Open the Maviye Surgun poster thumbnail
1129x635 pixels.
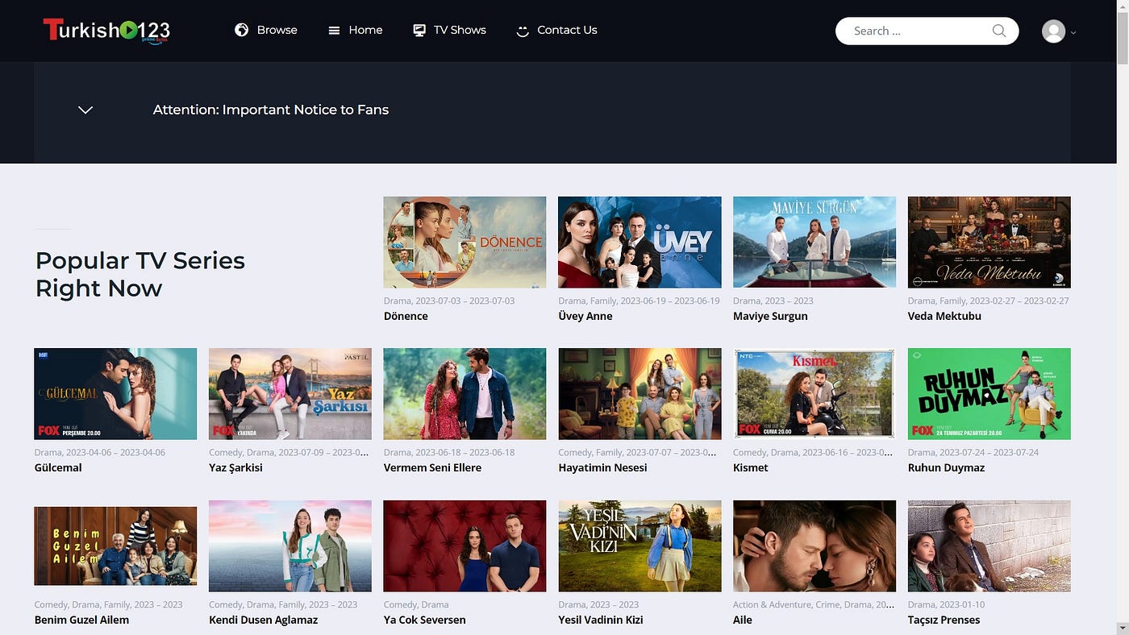click(x=814, y=242)
